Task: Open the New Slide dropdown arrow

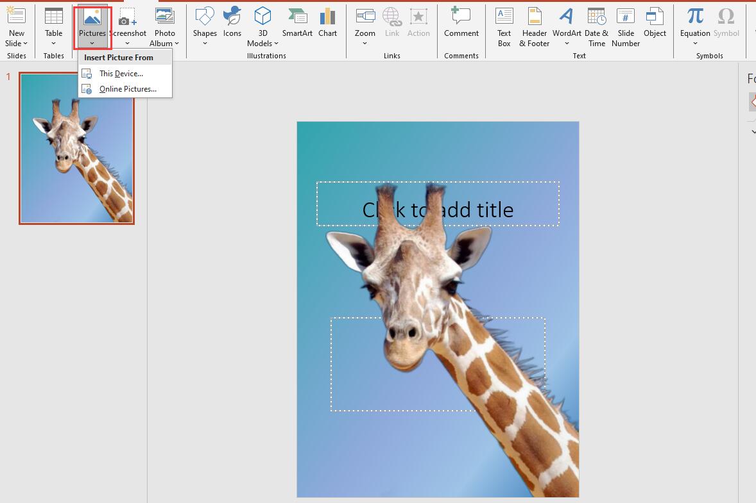Action: pos(25,44)
